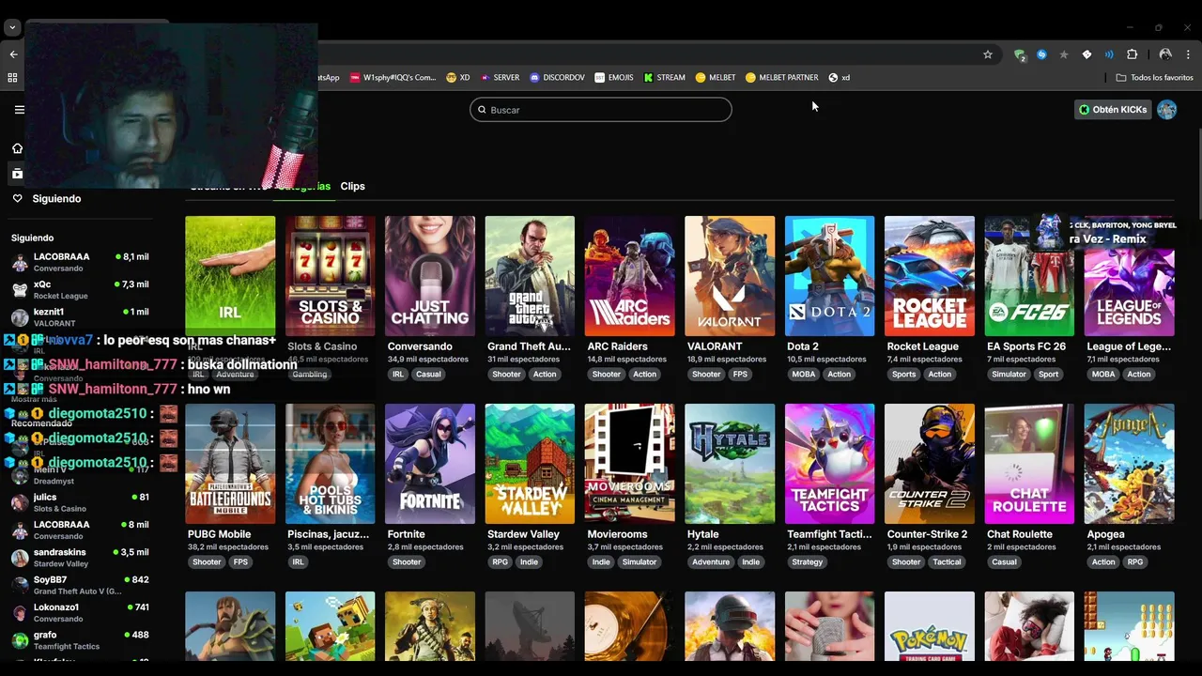Click the Hytale category title
1202x676 pixels.
click(702, 534)
